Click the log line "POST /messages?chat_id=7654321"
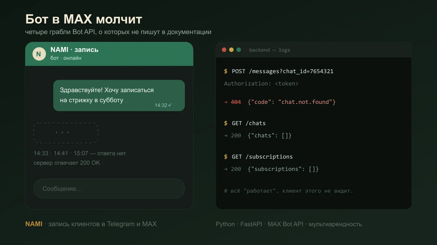437x245 pixels. tap(283, 71)
